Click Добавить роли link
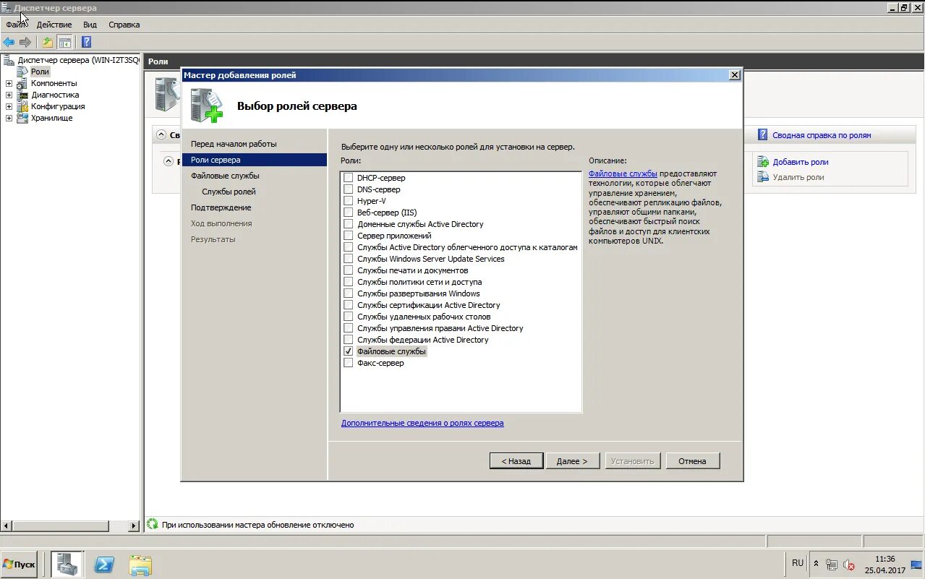 [x=801, y=162]
